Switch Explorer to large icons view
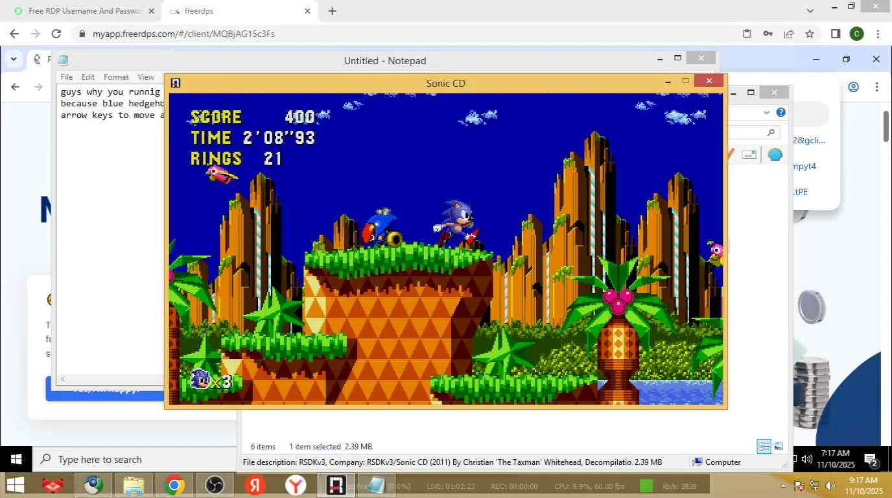The width and height of the screenshot is (892, 498). pyautogui.click(x=779, y=446)
